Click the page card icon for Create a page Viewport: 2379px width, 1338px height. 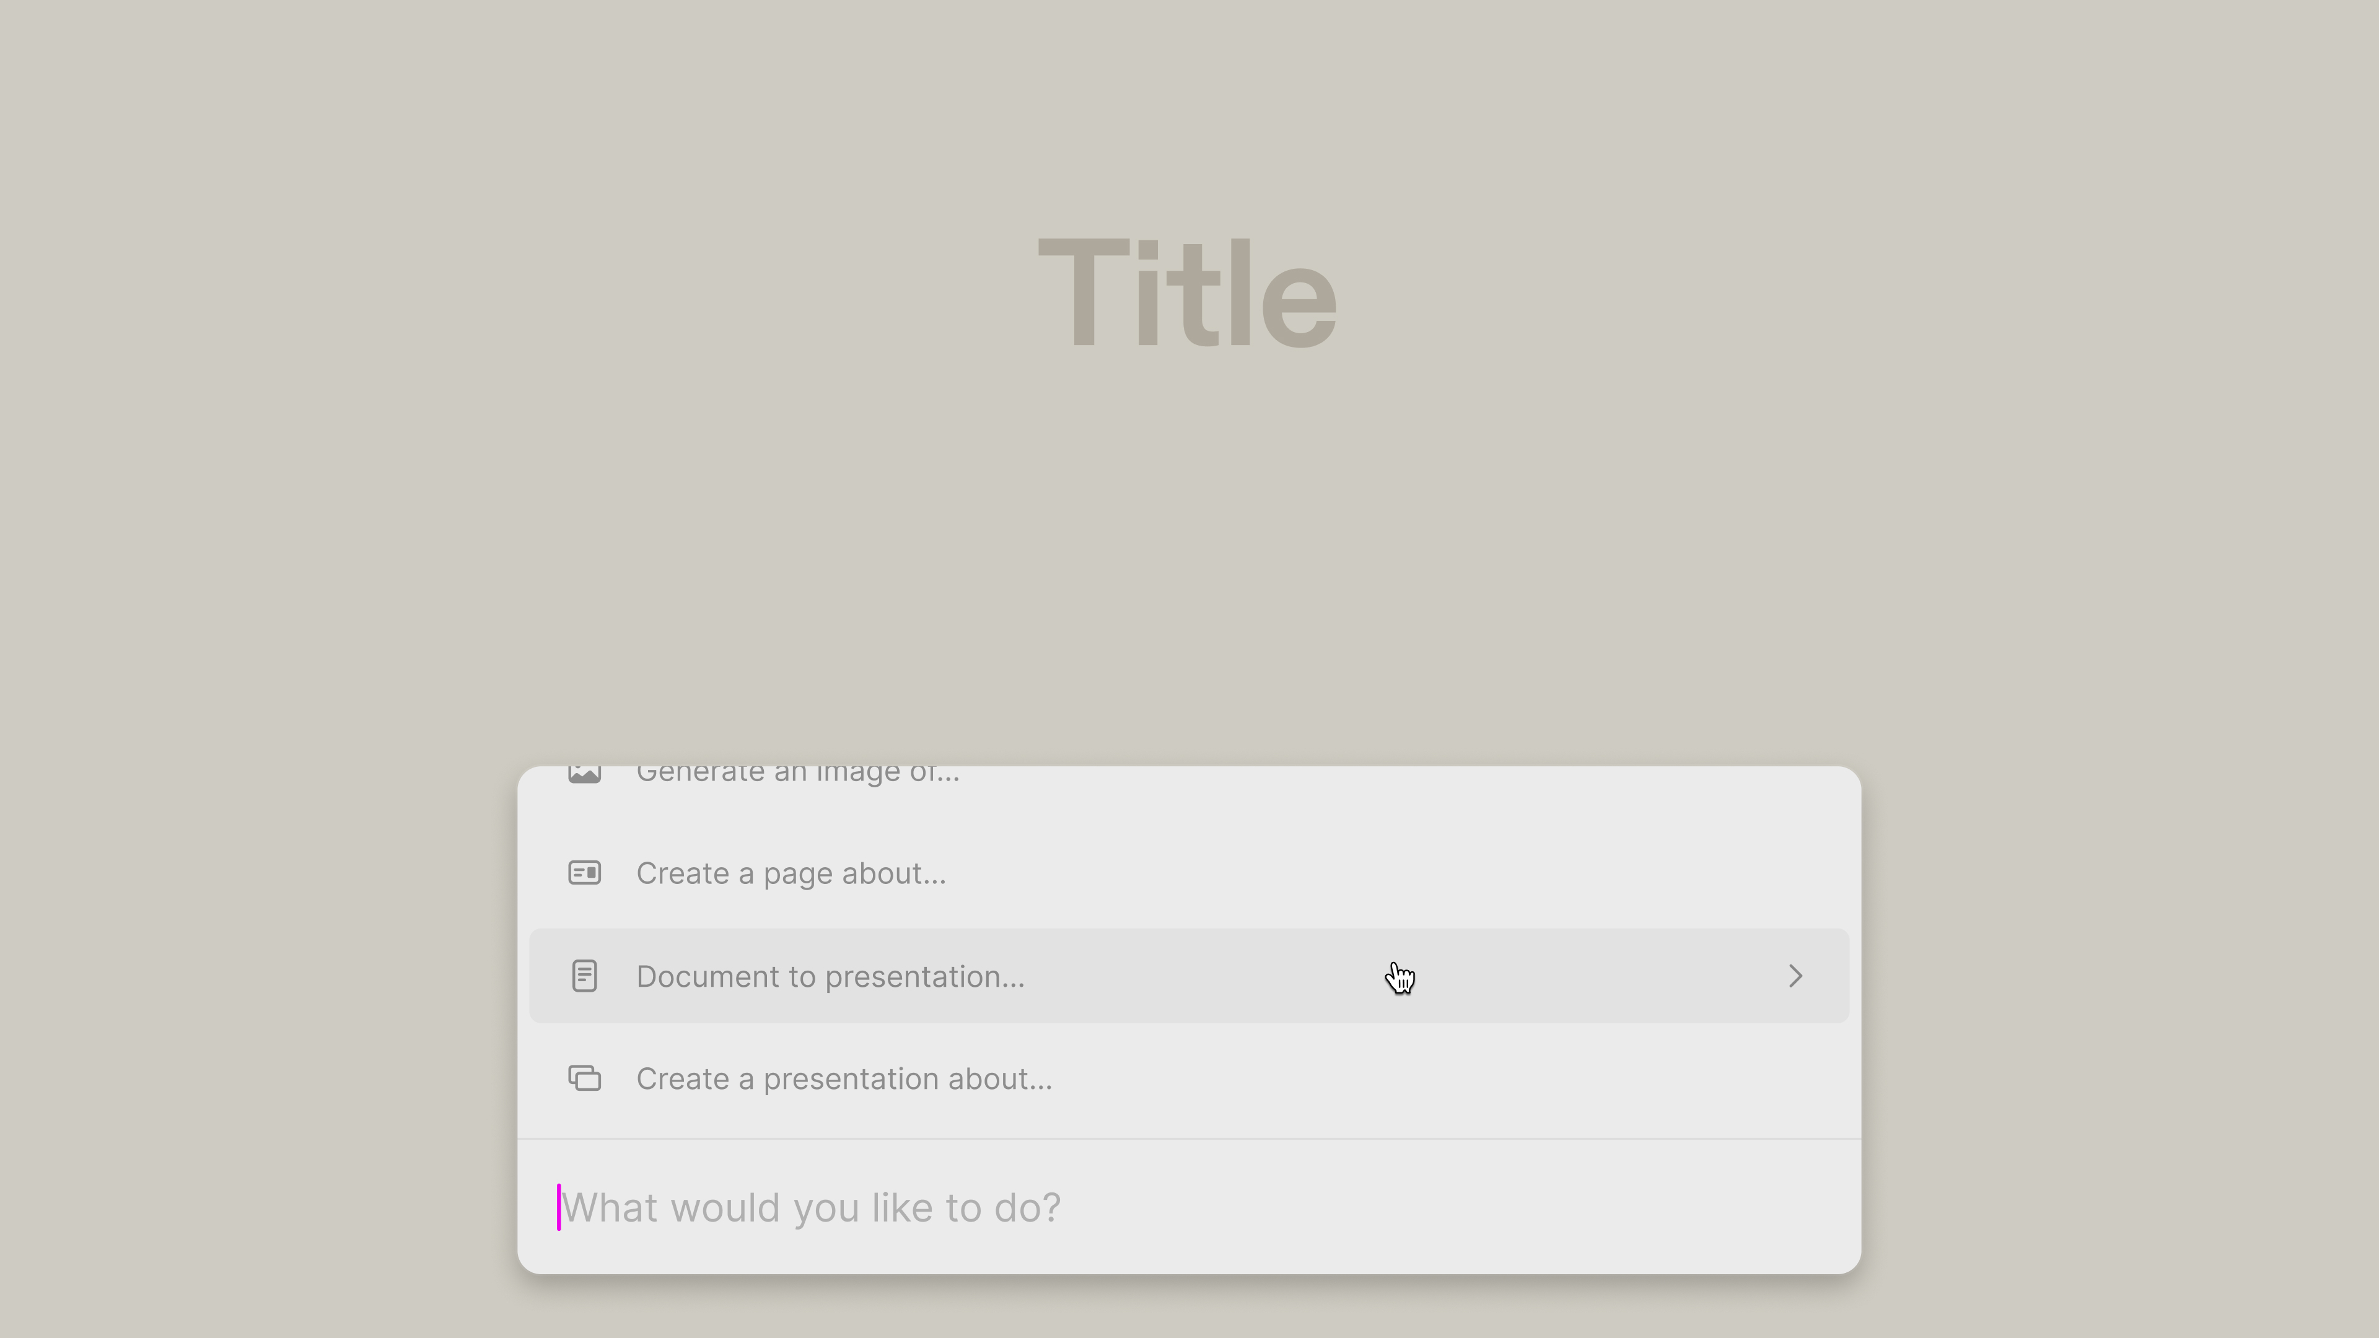pos(584,873)
